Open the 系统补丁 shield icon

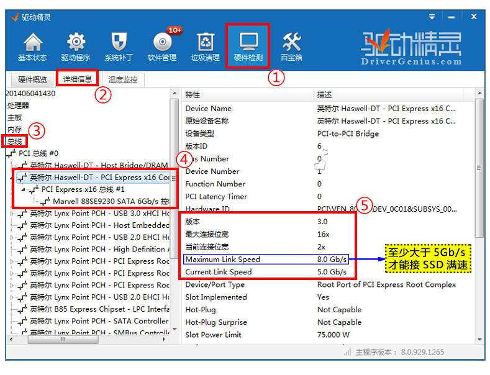click(119, 47)
